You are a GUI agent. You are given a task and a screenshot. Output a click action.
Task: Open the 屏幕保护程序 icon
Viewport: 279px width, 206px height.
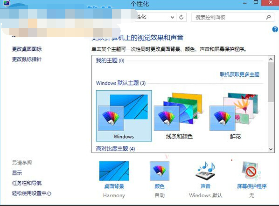(x=251, y=171)
